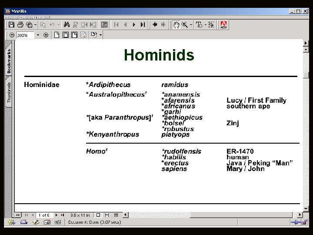Click the Next Page arrow in the bottom bar
Screen dimensions: 313x235
[57, 215]
